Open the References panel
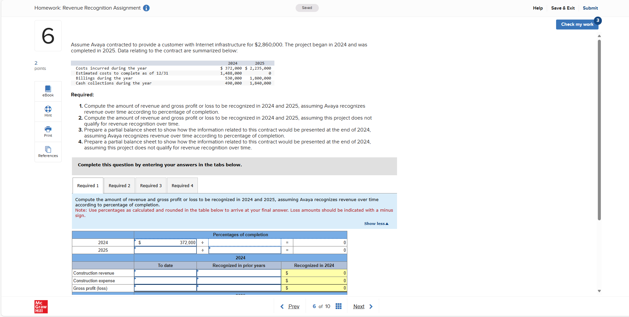This screenshot has width=629, height=317. tap(48, 152)
